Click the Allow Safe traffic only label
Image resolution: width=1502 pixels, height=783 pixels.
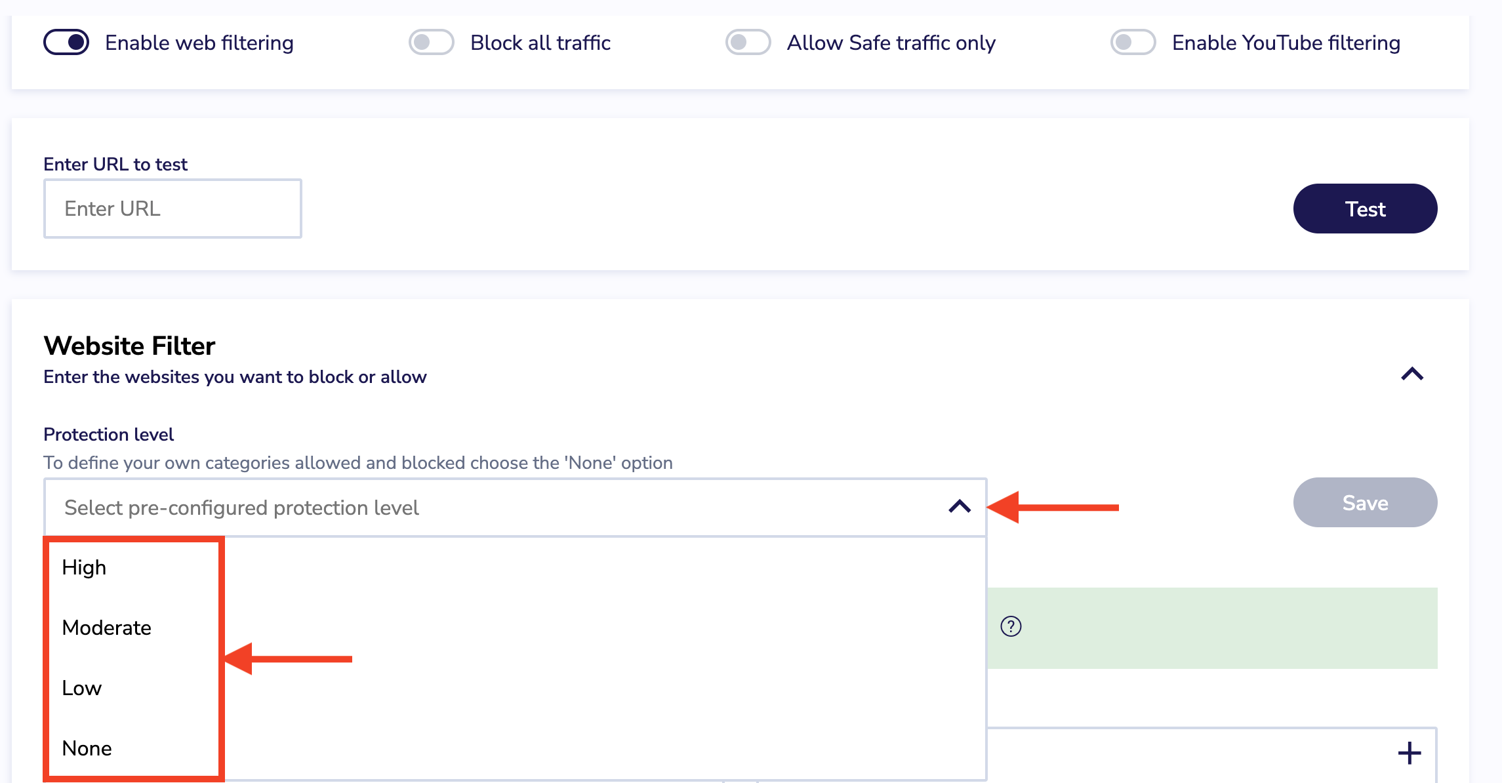coord(891,43)
